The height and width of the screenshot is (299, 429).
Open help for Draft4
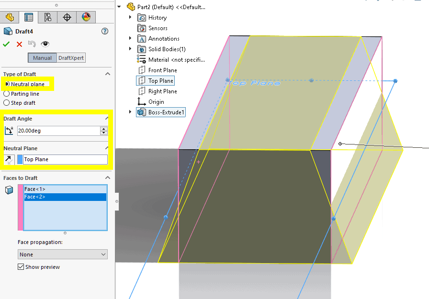[105, 31]
